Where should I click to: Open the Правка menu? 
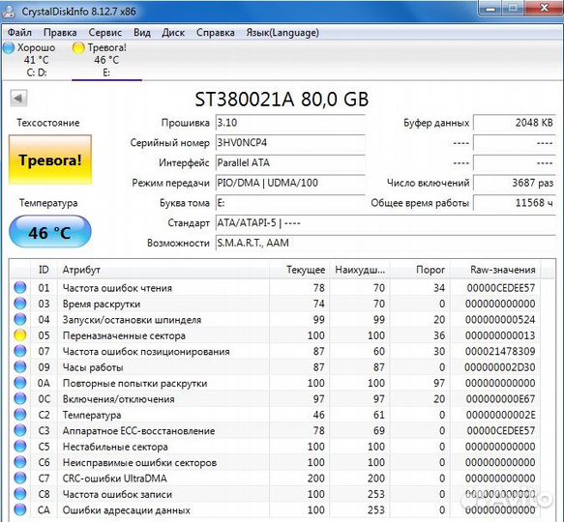click(x=60, y=33)
